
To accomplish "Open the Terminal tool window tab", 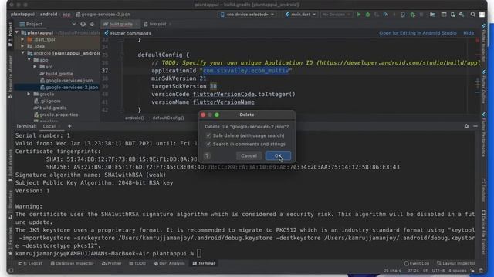I will [x=204, y=263].
